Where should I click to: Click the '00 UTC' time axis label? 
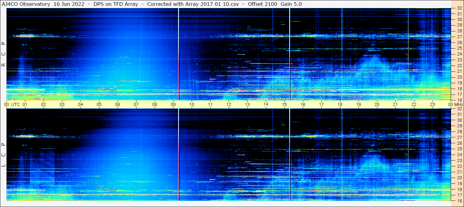[x=12, y=104]
